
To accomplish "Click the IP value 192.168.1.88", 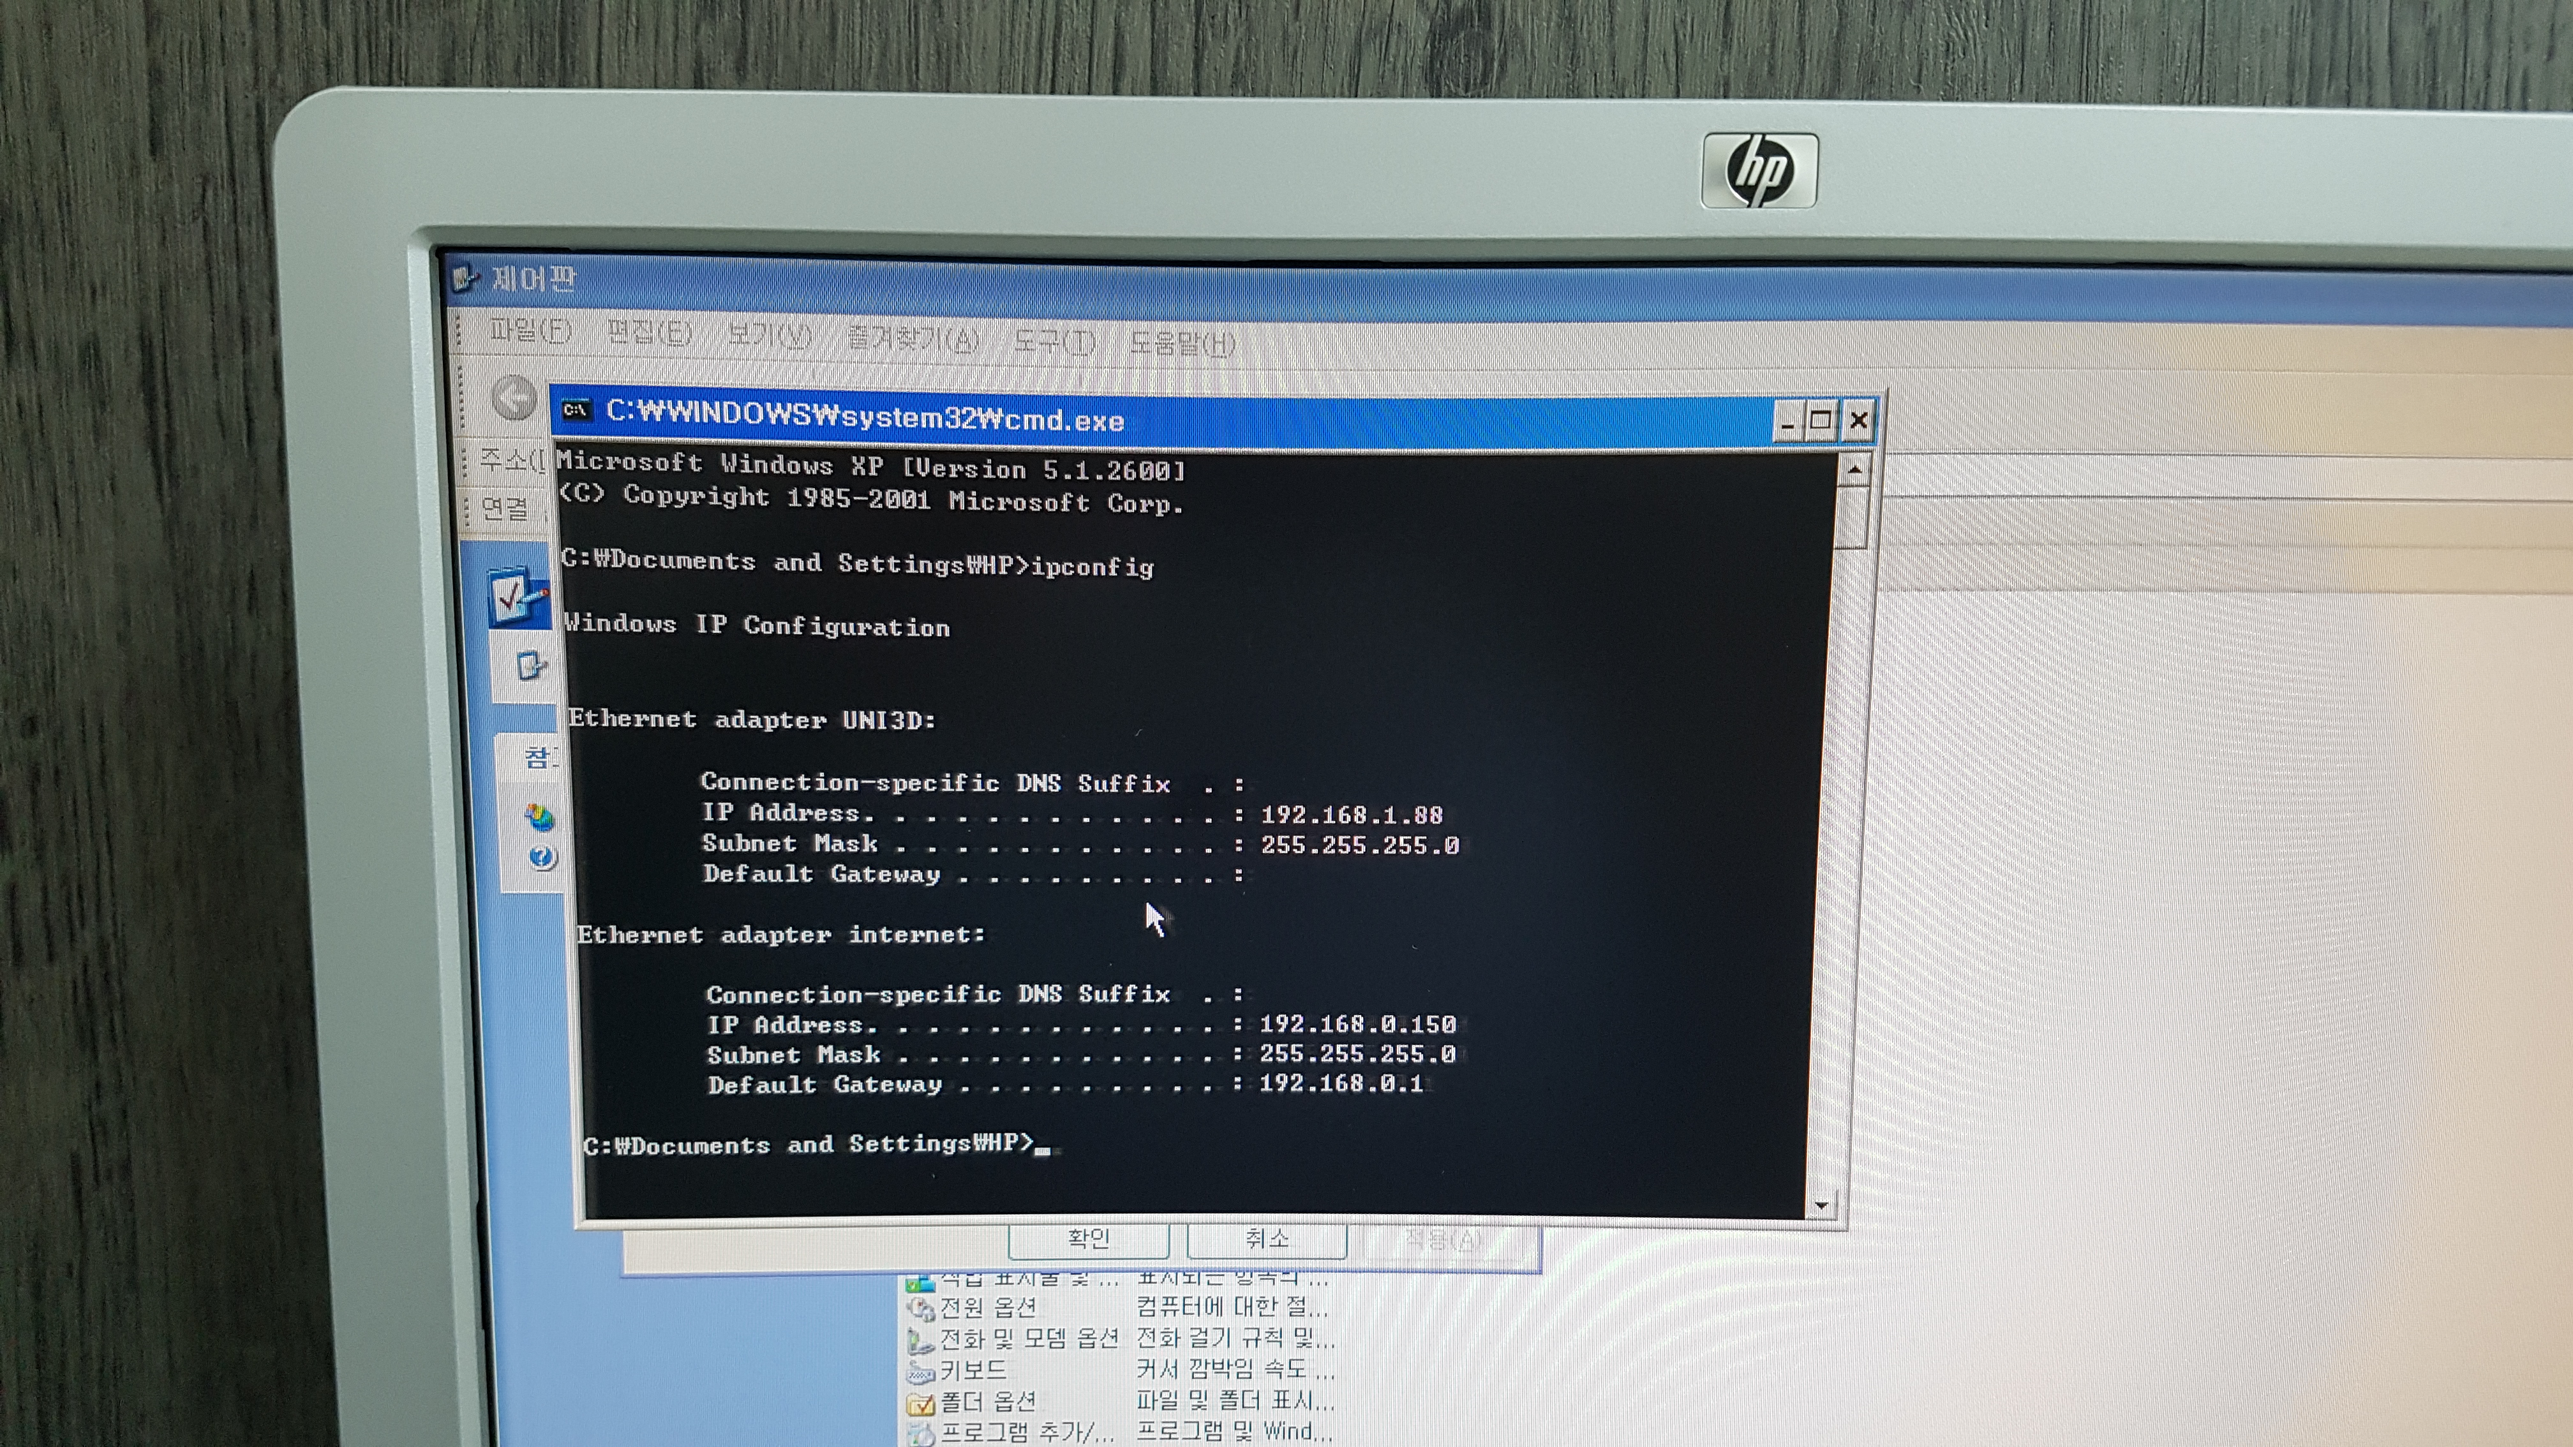I will [1352, 815].
